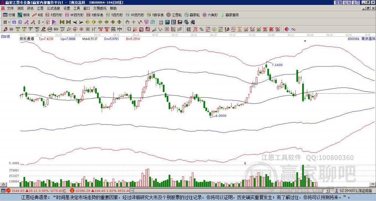Open the 公式选股 menu
Screen dimensions: 376x201
click(54, 8)
